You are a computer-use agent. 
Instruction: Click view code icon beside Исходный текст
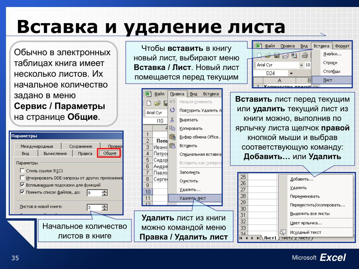pyautogui.click(x=283, y=232)
